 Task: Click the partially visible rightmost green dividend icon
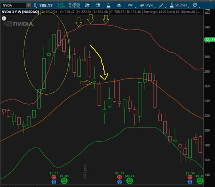pos(200,181)
